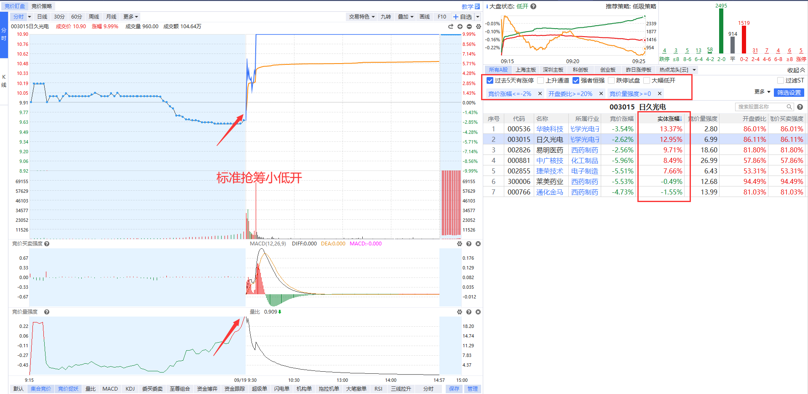Close the 量比 indicator sub-panel
808x394 pixels.
coord(478,312)
